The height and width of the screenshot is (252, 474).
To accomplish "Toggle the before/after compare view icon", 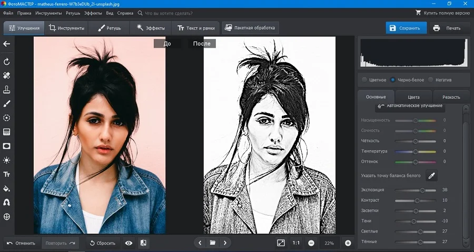I will (x=143, y=243).
